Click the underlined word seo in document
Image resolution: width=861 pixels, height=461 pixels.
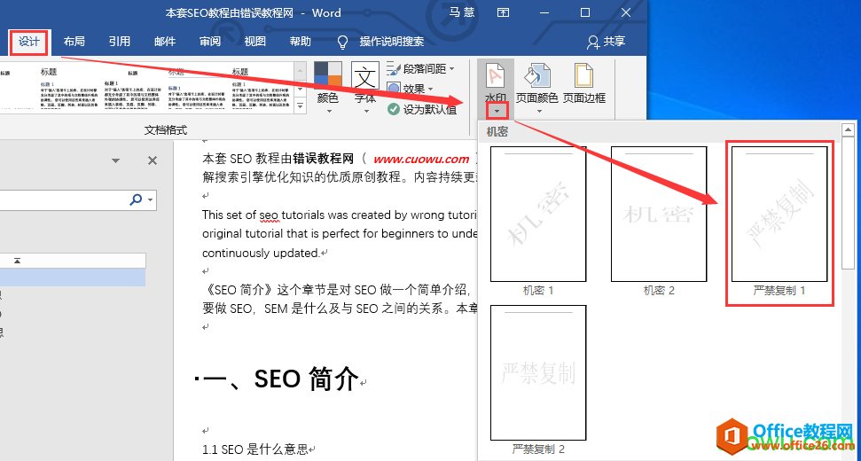(269, 215)
